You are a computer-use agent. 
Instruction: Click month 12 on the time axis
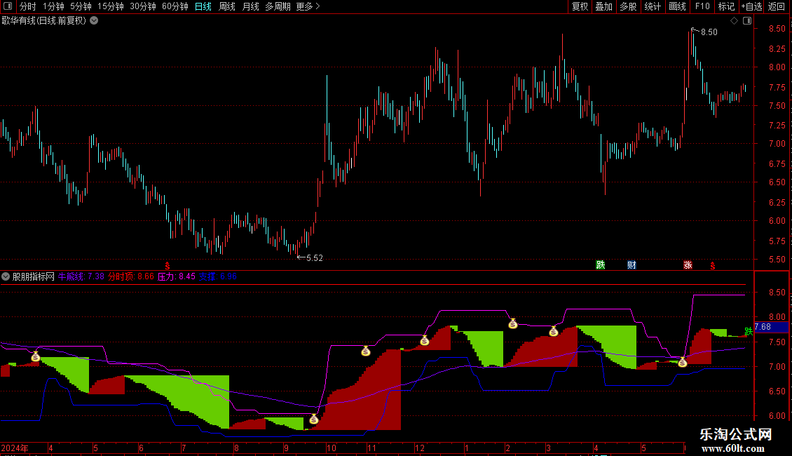click(x=420, y=448)
